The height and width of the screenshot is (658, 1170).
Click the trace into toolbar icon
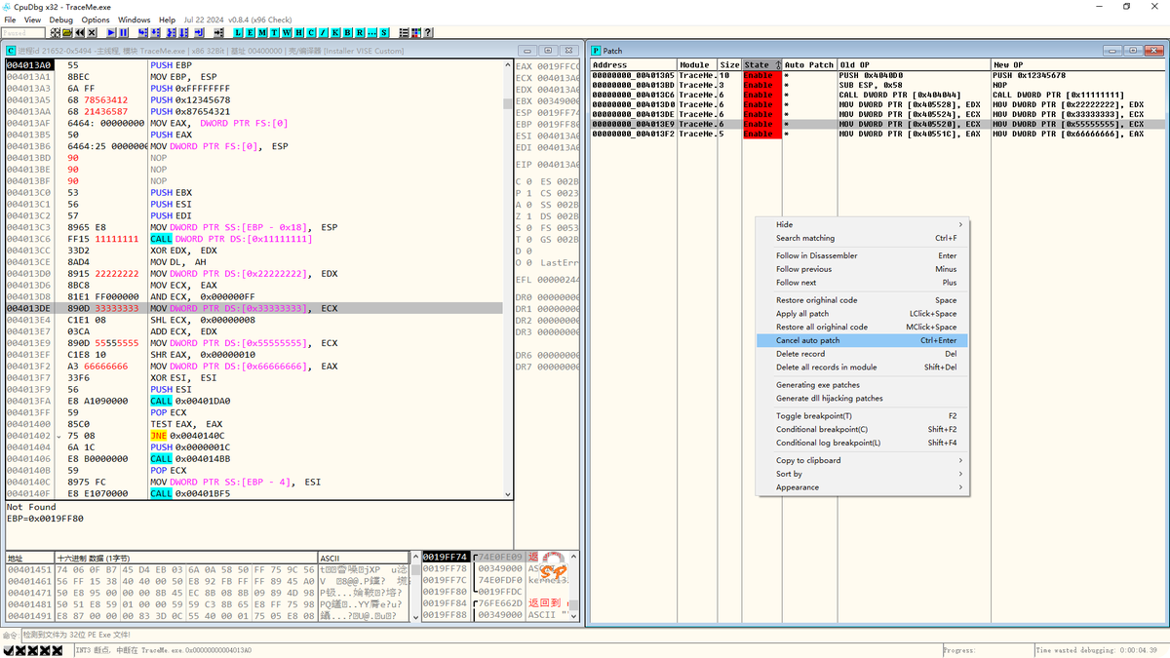170,32
